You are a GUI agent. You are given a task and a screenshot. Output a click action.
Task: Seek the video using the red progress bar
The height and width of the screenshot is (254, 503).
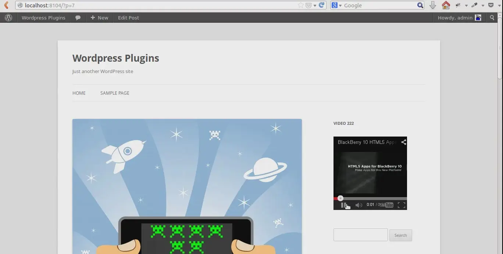[x=370, y=198]
